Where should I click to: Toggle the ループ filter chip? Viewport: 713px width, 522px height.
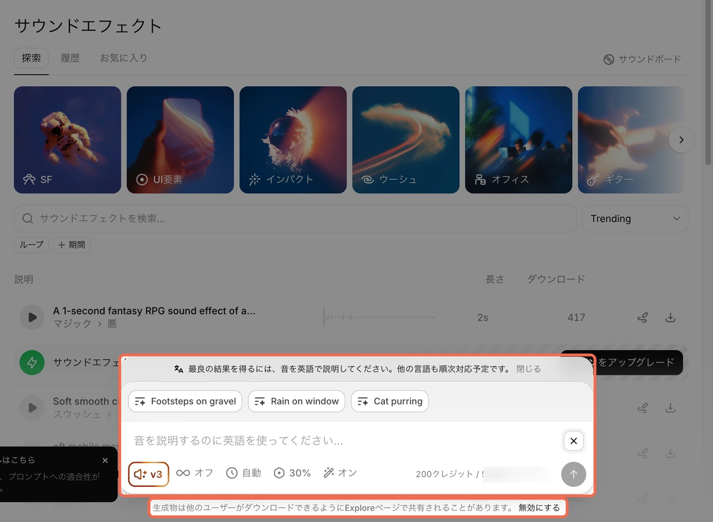(x=32, y=245)
